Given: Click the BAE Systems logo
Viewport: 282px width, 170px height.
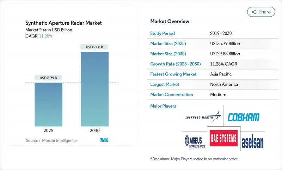Looking at the screenshot, I should 223,138.
